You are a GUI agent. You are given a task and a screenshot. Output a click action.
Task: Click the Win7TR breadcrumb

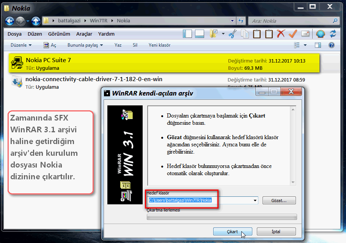click(x=99, y=21)
